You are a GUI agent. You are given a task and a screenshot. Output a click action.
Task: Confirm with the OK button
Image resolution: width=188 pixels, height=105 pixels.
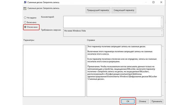click(128, 102)
